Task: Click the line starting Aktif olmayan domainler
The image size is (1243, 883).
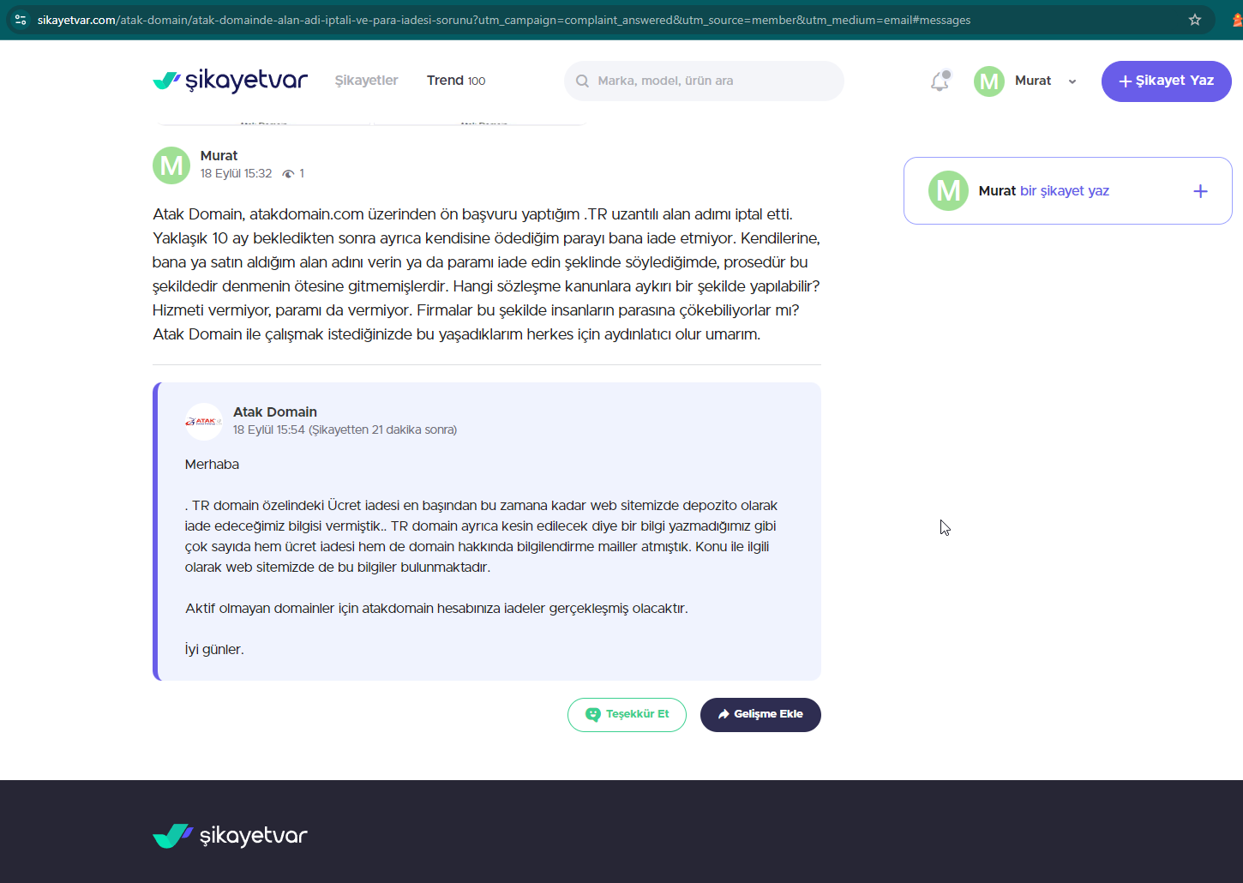Action: pyautogui.click(x=436, y=609)
